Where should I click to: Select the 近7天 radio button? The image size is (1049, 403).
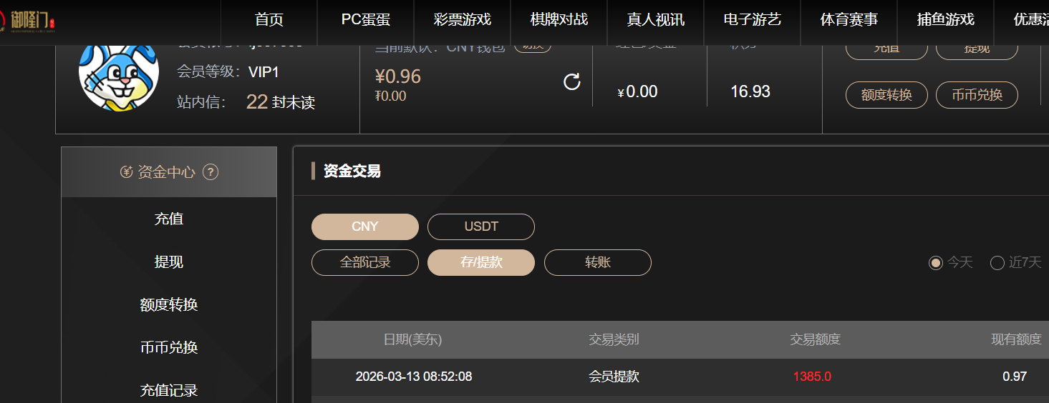coord(997,263)
